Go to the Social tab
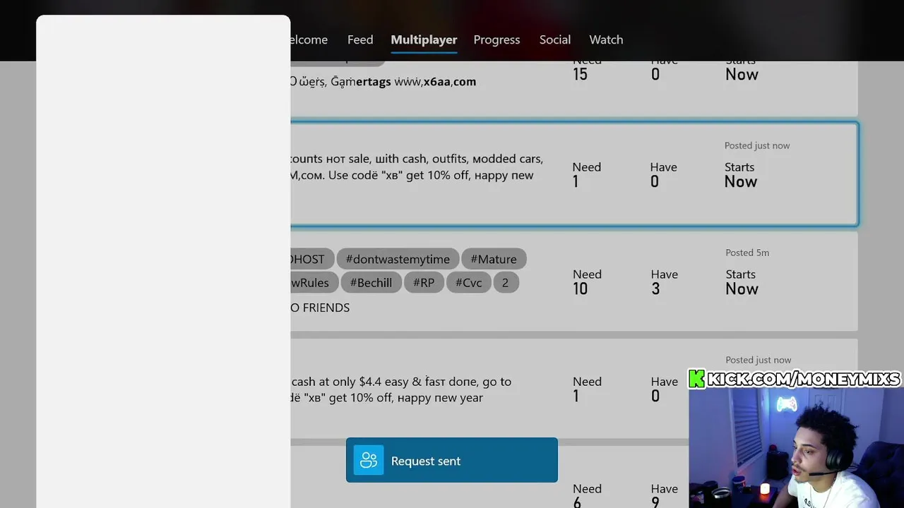The image size is (904, 508). tap(555, 40)
